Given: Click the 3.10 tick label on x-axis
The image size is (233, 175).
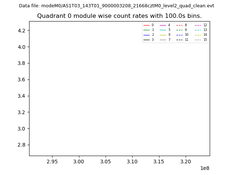Looking at the screenshot, I should 132,161.
